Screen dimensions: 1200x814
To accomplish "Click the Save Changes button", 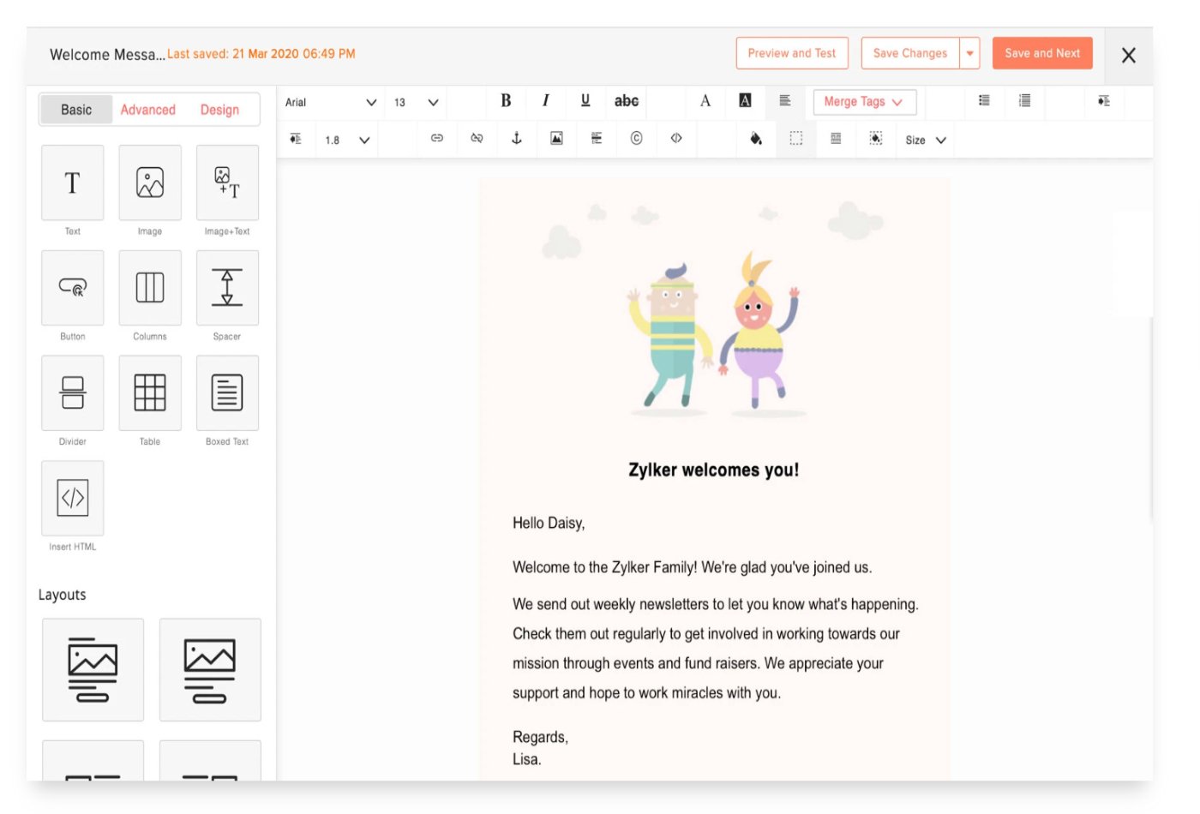I will (x=910, y=53).
